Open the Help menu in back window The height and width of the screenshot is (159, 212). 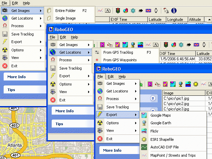[x=26, y=3]
